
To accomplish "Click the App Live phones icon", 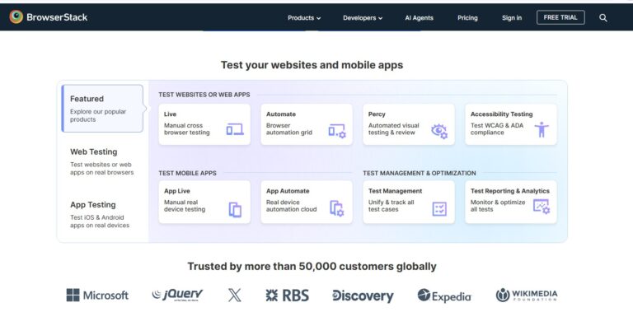I will tap(236, 210).
